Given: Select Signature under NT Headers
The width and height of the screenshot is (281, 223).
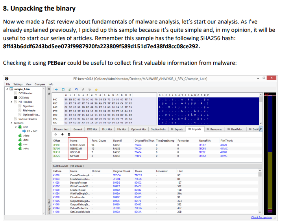Looking at the screenshot, I should tap(28, 106).
